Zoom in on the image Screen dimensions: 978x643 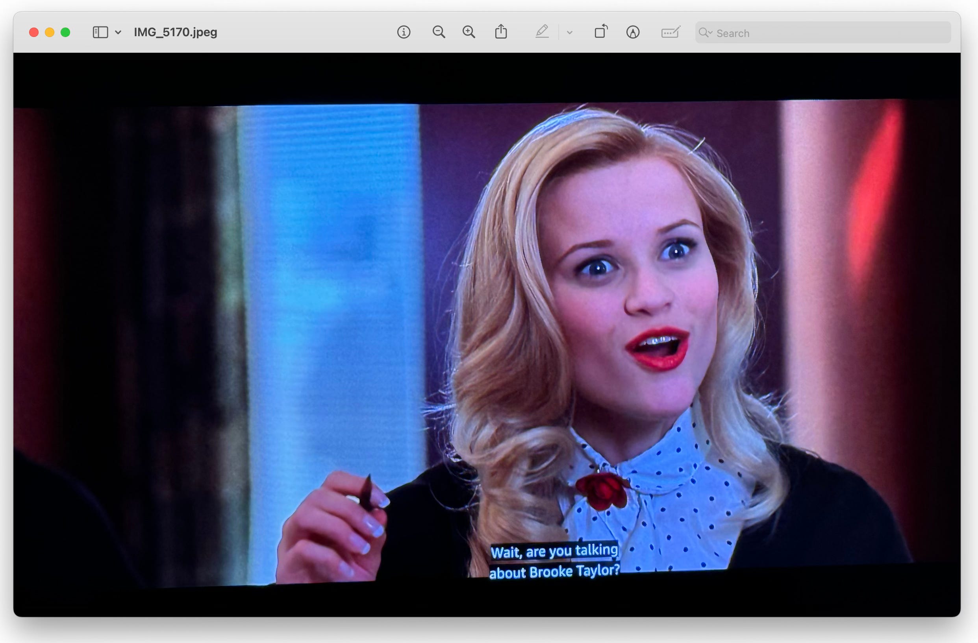[x=469, y=32]
